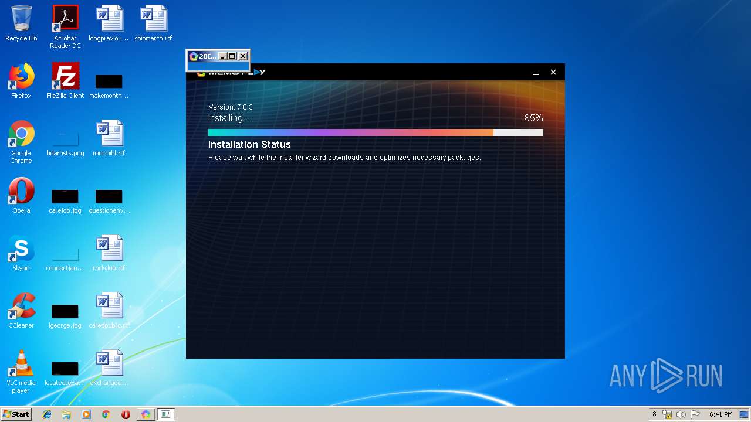Open the volume tray icon

click(x=681, y=414)
